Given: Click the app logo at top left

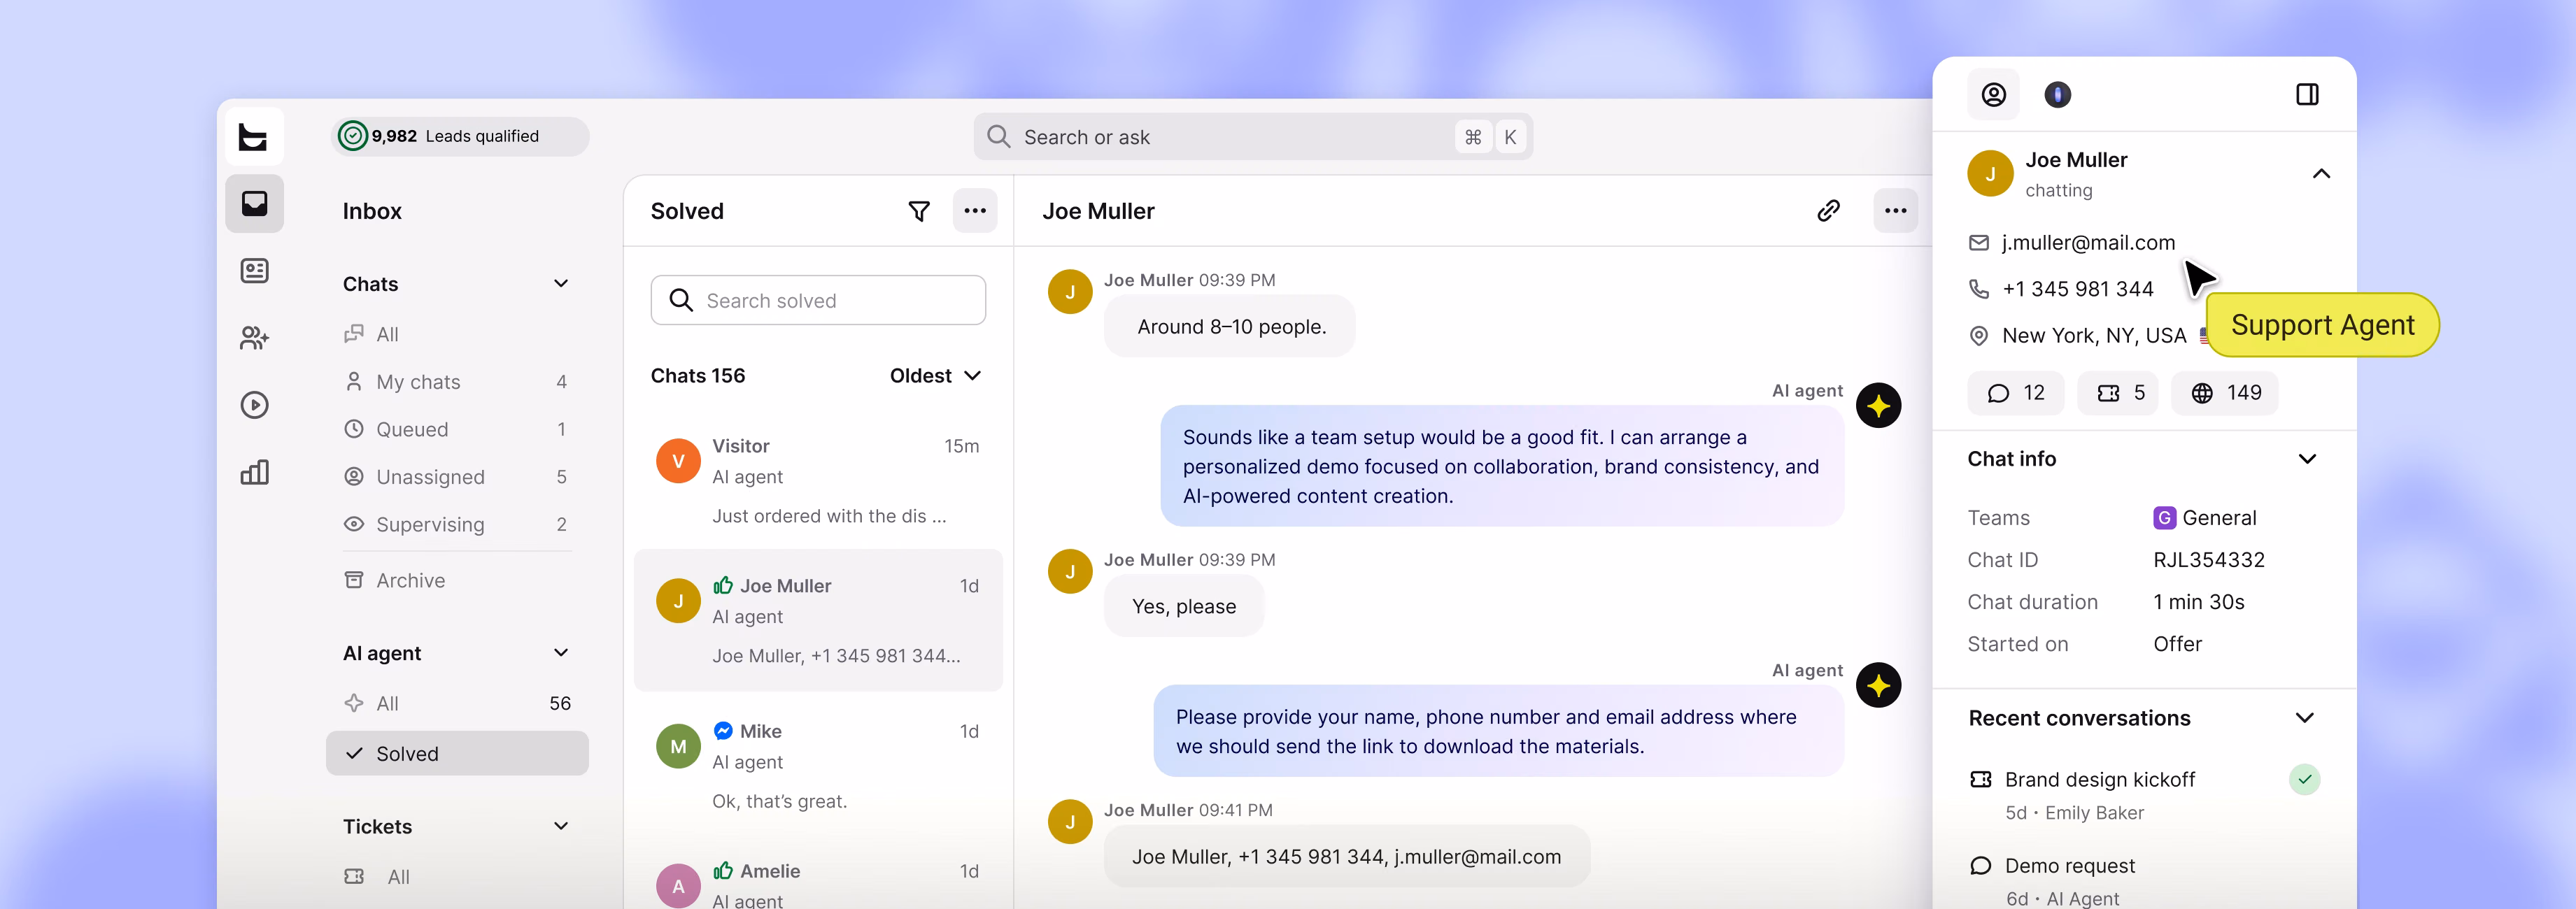Looking at the screenshot, I should point(254,137).
